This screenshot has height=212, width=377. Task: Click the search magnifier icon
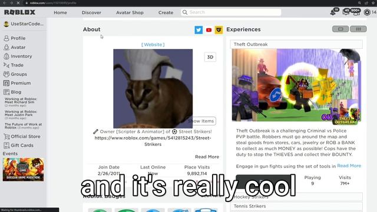[x=184, y=12]
